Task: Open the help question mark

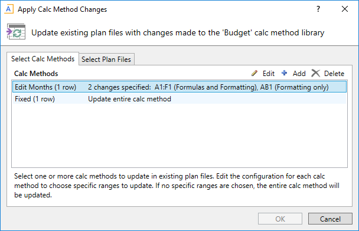Action: tap(318, 9)
